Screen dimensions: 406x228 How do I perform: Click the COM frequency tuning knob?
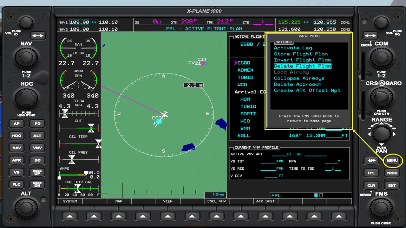pyautogui.click(x=382, y=57)
